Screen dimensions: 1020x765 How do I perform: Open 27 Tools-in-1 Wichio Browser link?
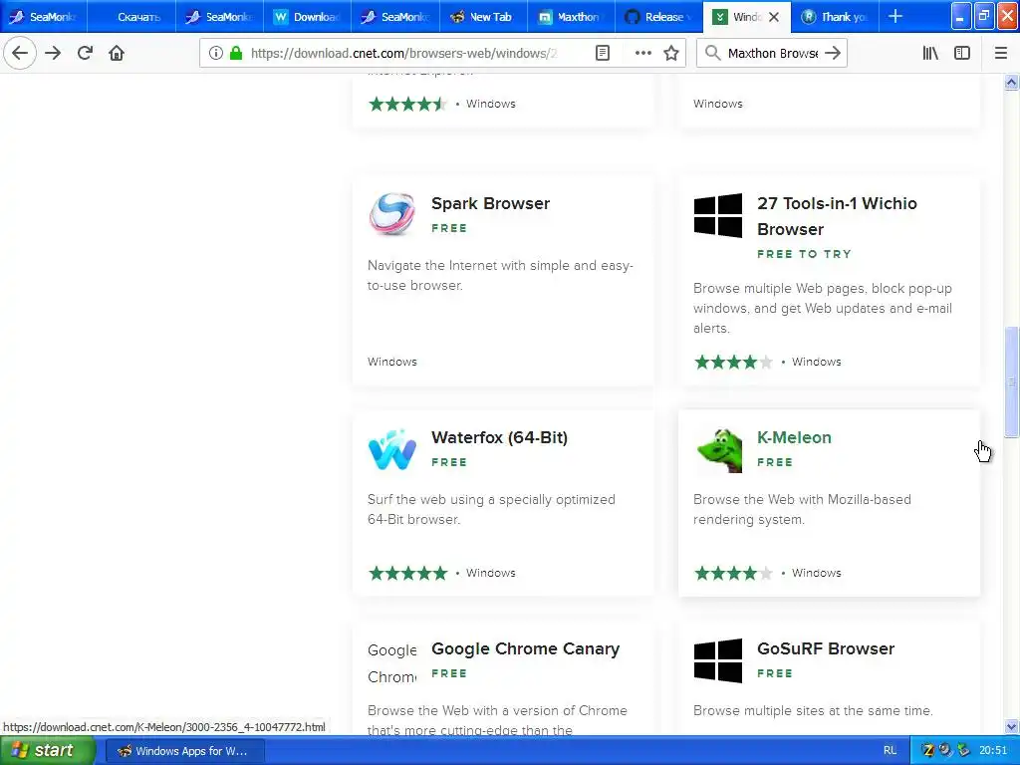click(x=837, y=216)
